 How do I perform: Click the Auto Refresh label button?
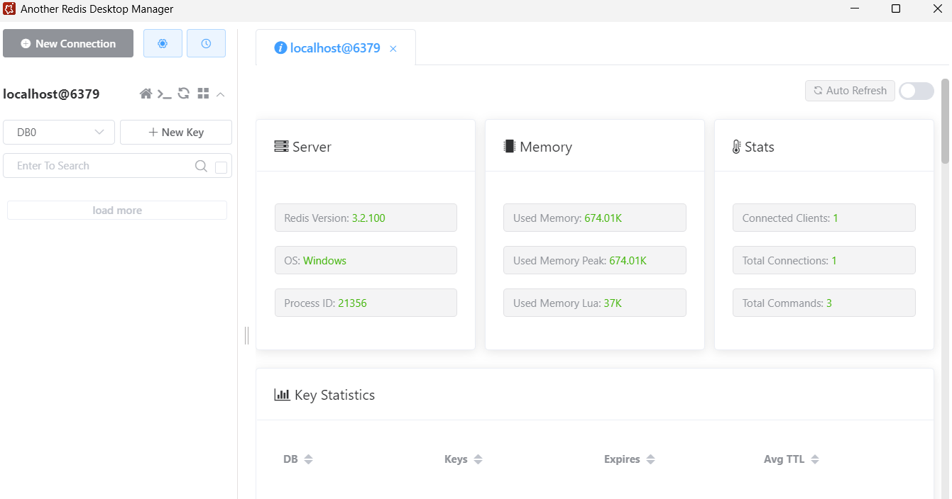[850, 91]
